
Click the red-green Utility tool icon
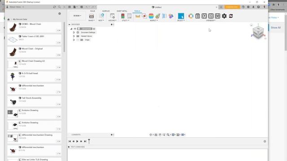[123, 16]
